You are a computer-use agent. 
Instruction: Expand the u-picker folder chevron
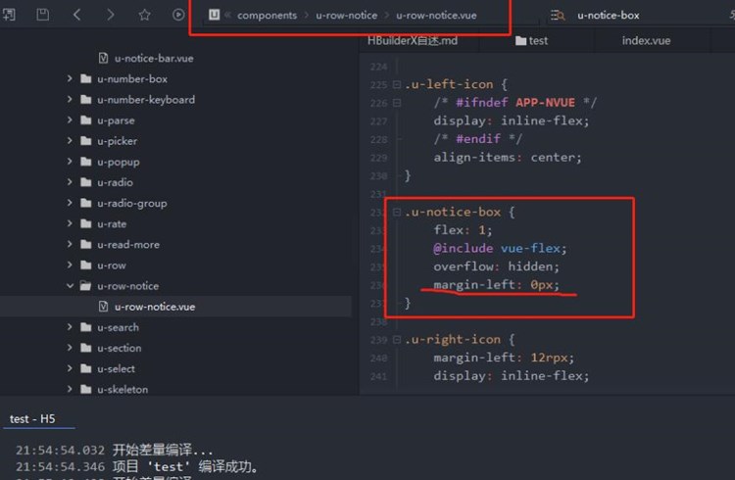70,140
